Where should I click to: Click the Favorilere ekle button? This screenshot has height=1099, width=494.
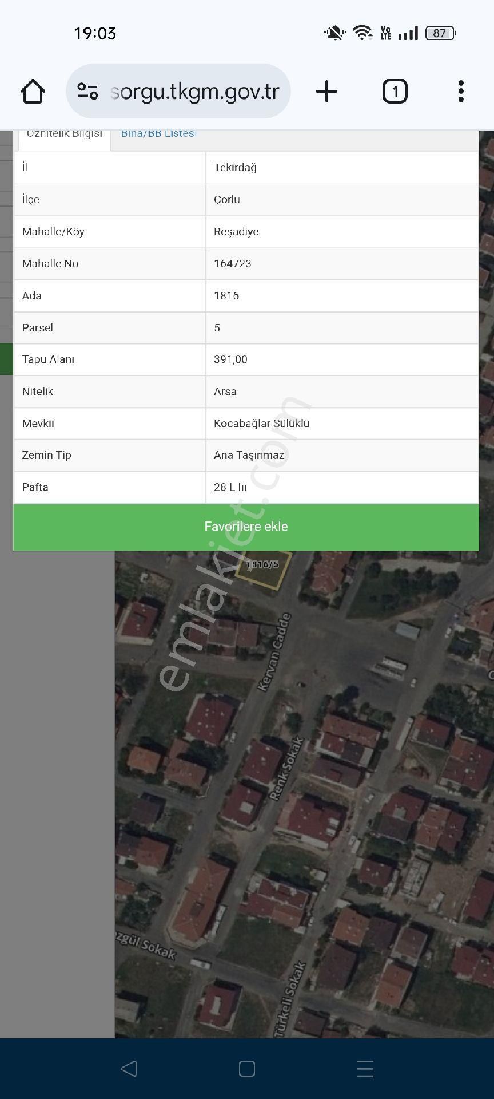pyautogui.click(x=246, y=527)
